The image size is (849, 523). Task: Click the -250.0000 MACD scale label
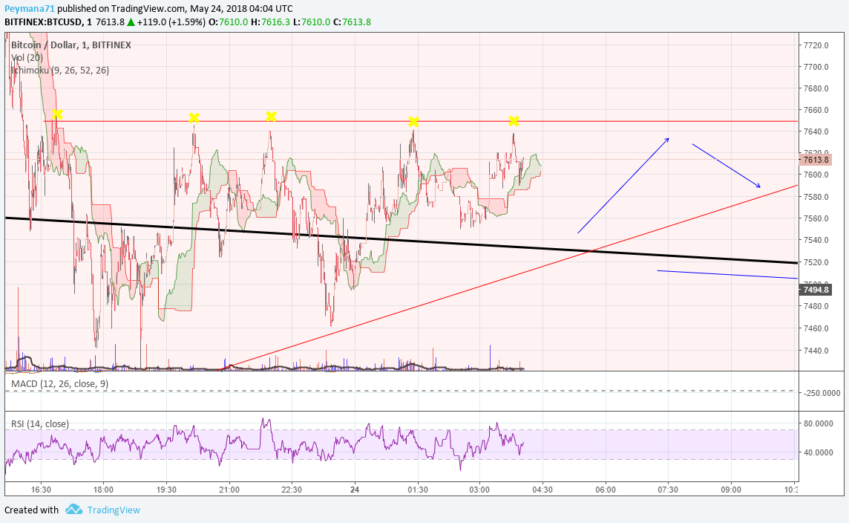point(822,393)
